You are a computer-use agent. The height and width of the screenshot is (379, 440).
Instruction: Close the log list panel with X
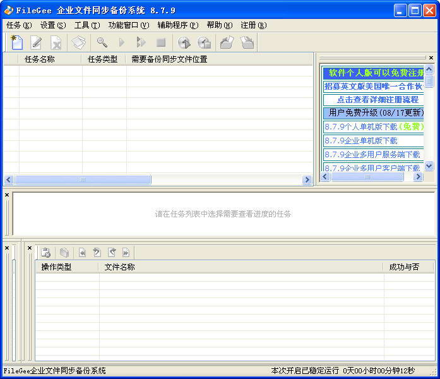[x=30, y=248]
